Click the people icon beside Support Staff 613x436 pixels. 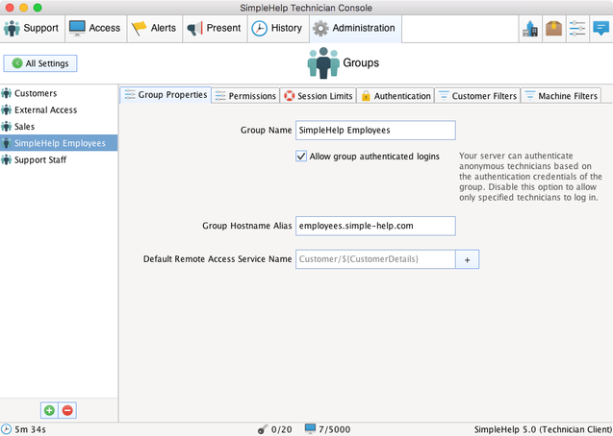6,159
